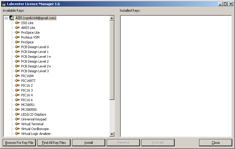235x149 pixels.
Task: Click the Available Keys vertical scrollbar thumb
Action: click(x=112, y=60)
